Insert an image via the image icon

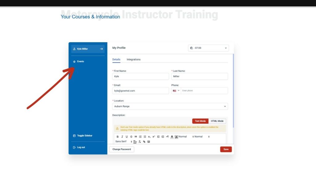tap(148, 142)
